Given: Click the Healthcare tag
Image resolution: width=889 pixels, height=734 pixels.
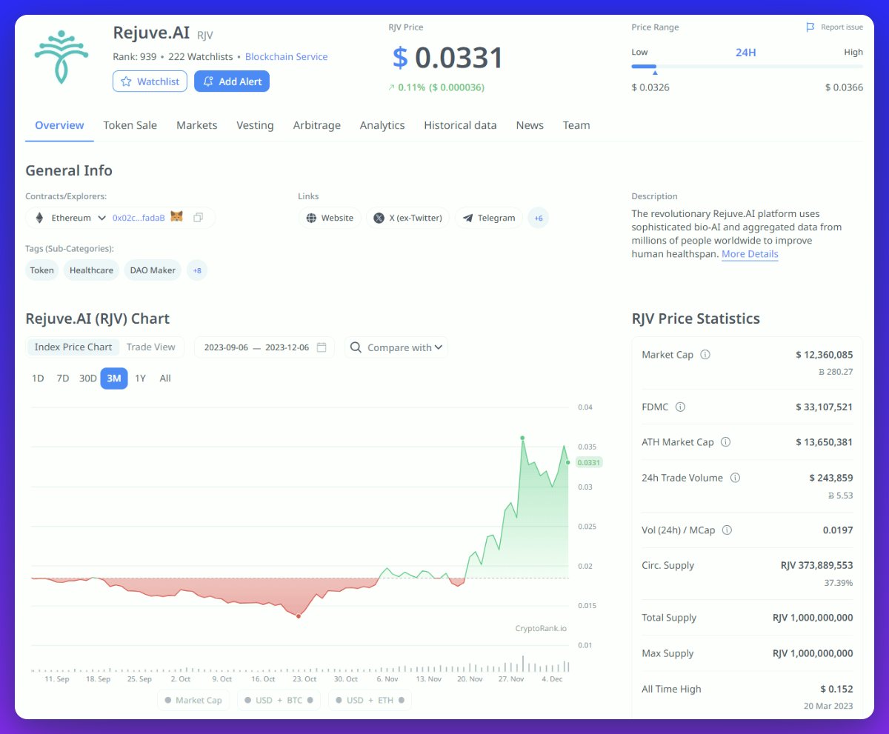Looking at the screenshot, I should [x=91, y=270].
